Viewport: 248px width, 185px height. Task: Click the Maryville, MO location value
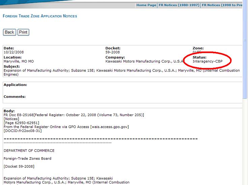[19, 61]
